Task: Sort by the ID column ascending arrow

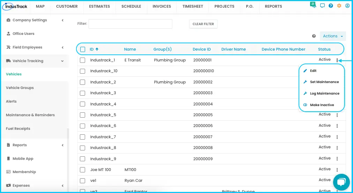Action: click(97, 49)
